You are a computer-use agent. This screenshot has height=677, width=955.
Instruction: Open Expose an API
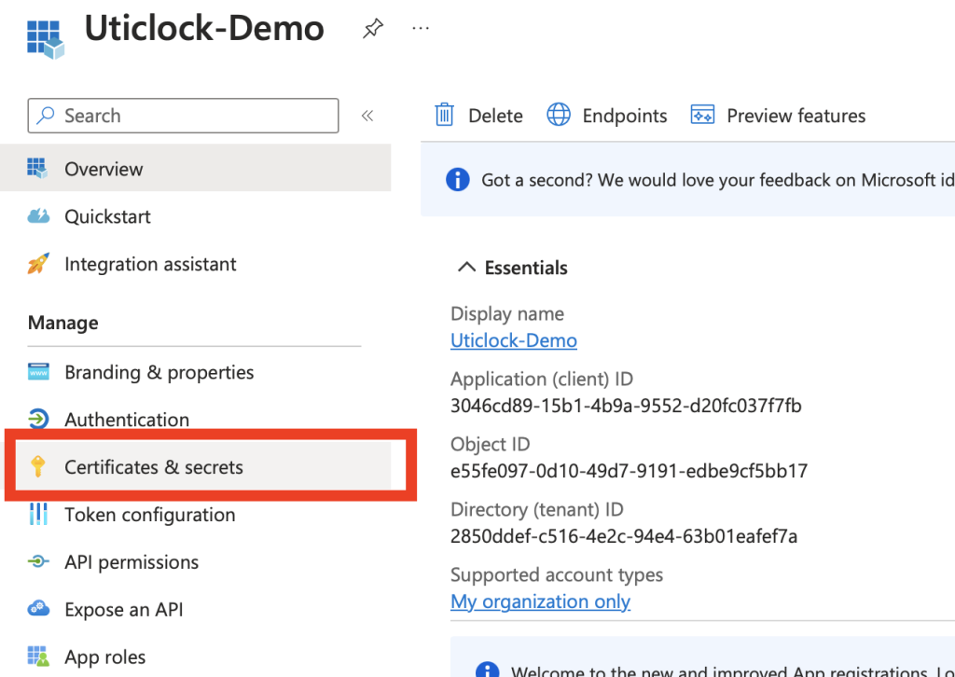tap(124, 610)
